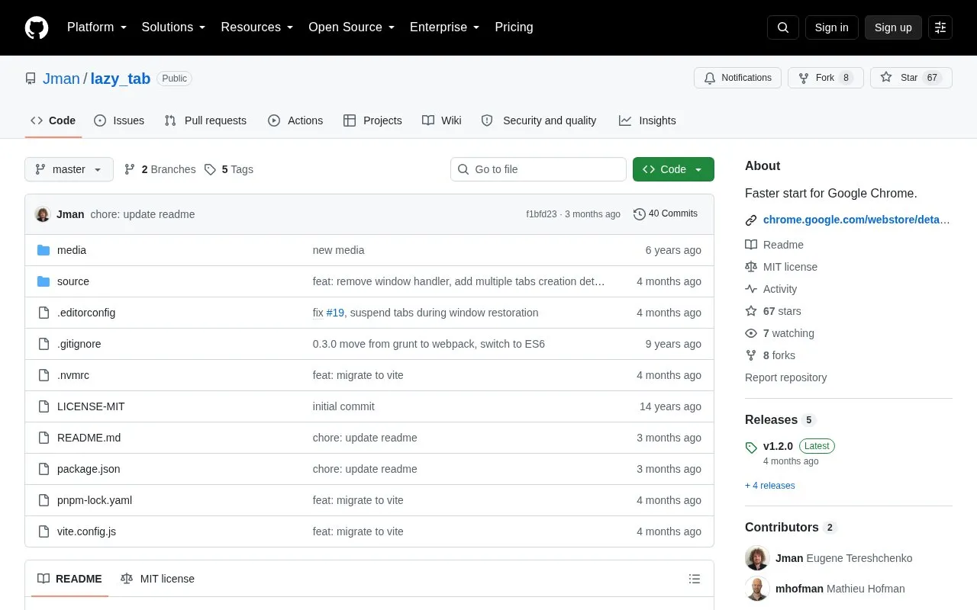Expand the Resources menu
Screen dimensions: 977x610
coord(257,27)
